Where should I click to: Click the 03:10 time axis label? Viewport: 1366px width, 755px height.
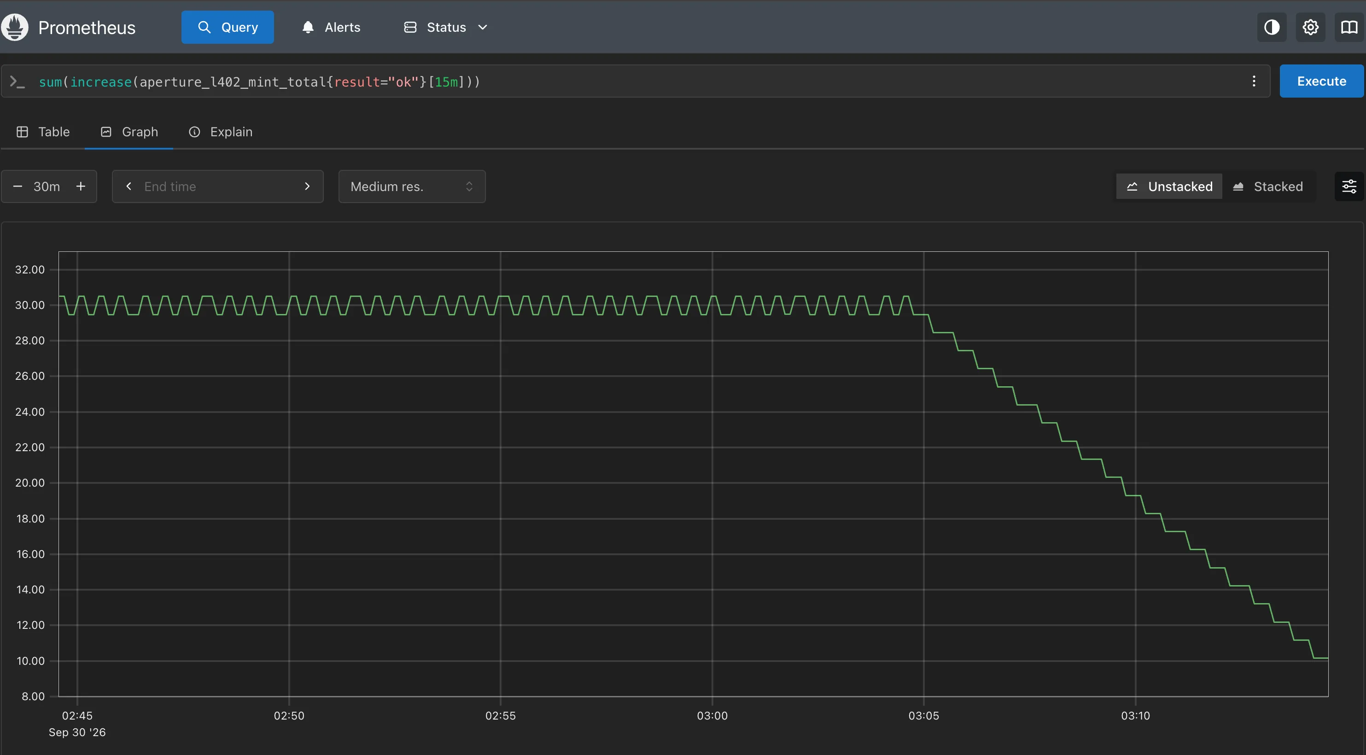pyautogui.click(x=1135, y=715)
